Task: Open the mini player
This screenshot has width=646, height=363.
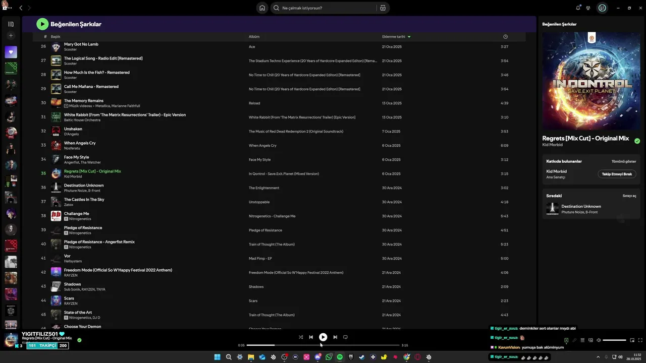Action: [632, 340]
